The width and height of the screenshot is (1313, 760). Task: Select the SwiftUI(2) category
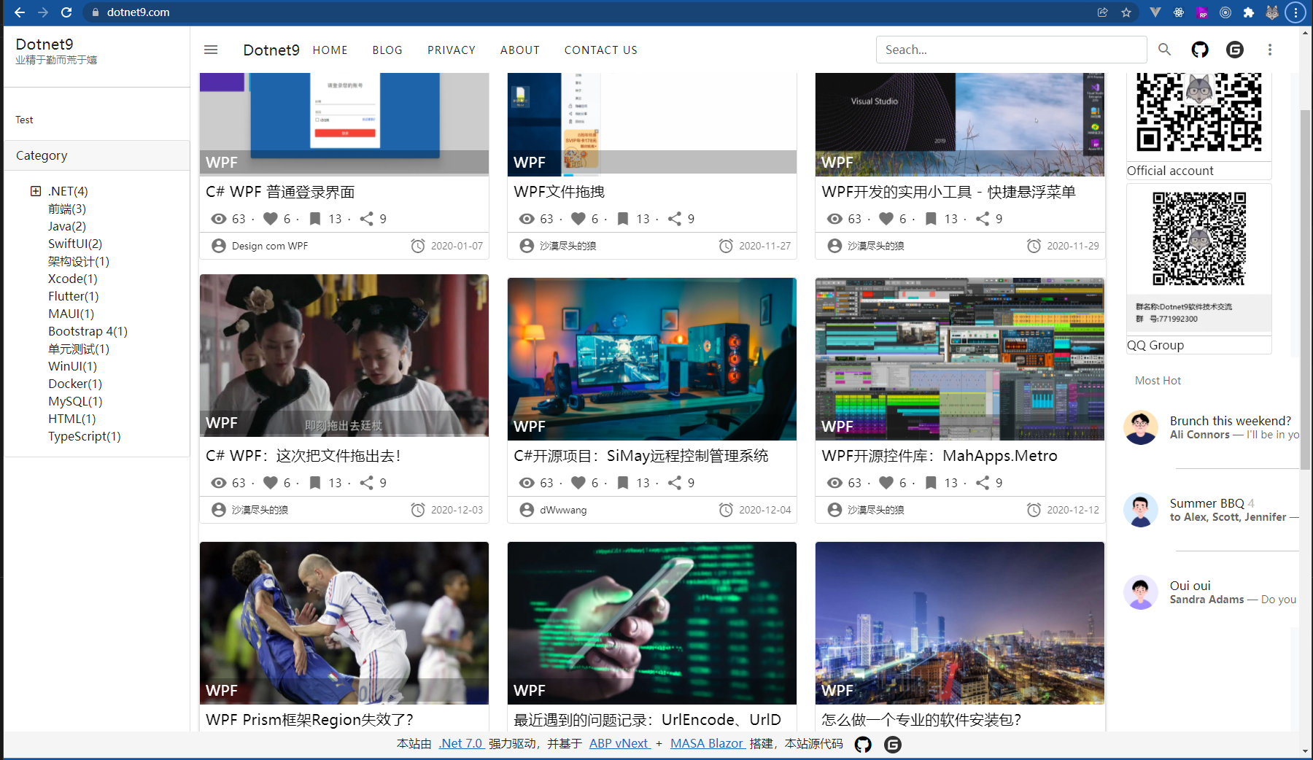pyautogui.click(x=75, y=244)
